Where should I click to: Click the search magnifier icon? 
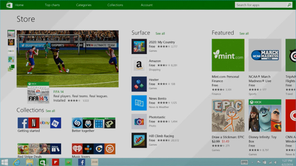(289, 5)
